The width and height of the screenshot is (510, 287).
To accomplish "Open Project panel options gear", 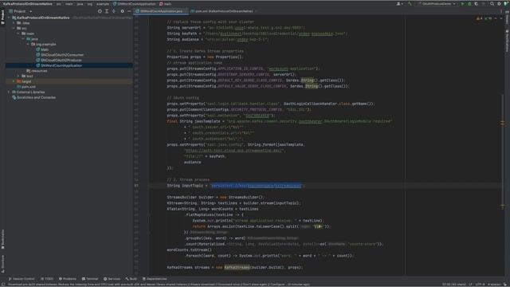I will (122, 11).
